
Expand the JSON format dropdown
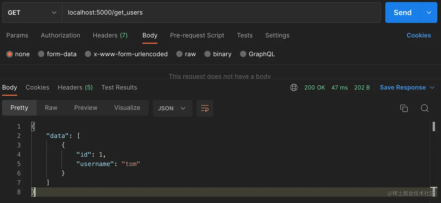point(172,108)
